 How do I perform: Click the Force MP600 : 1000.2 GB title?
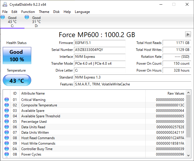tap(97, 35)
